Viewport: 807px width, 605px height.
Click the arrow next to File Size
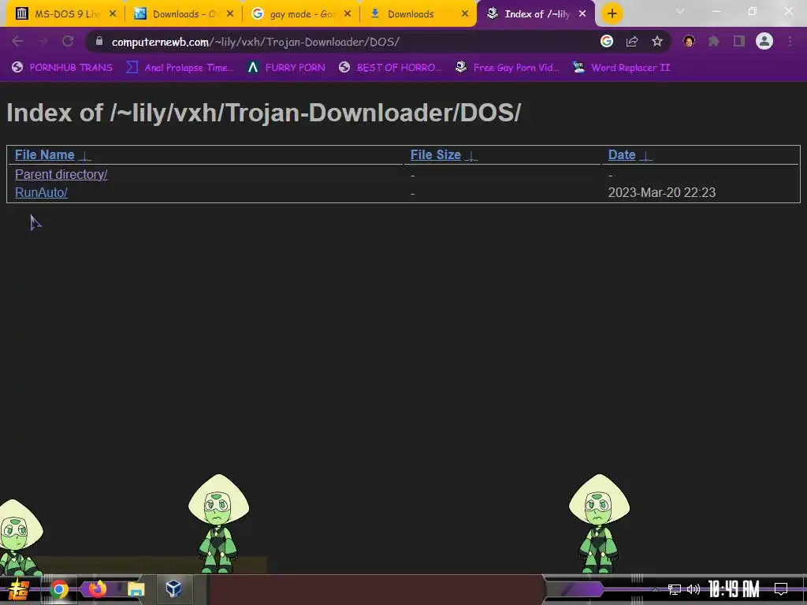471,156
